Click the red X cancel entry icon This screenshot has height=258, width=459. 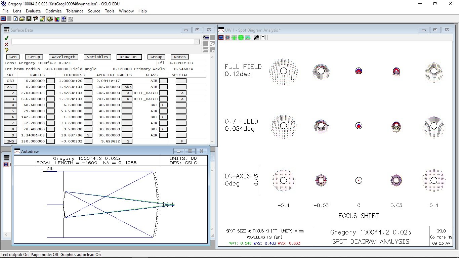coord(6,44)
